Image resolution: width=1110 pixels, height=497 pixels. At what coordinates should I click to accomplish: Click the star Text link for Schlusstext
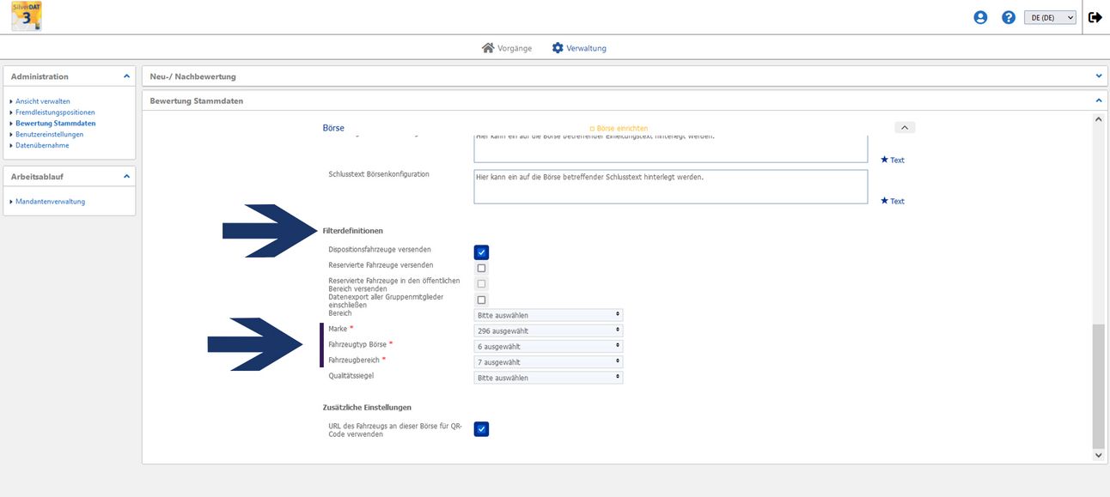pos(892,201)
